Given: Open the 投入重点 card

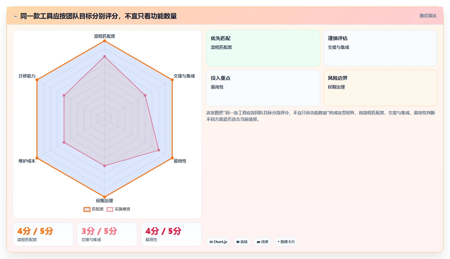Looking at the screenshot, I should coord(263,88).
